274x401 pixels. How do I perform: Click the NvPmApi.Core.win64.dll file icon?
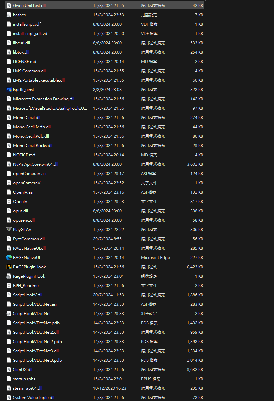9,164
